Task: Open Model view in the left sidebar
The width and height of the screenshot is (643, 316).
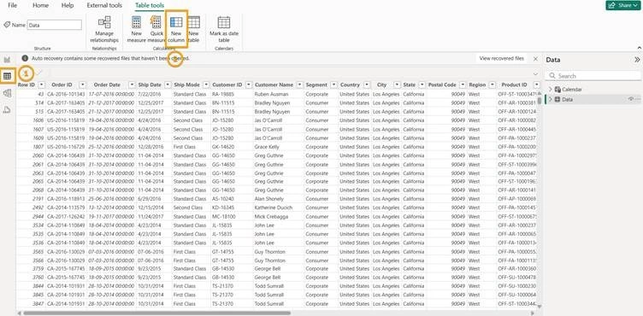Action: point(7,93)
